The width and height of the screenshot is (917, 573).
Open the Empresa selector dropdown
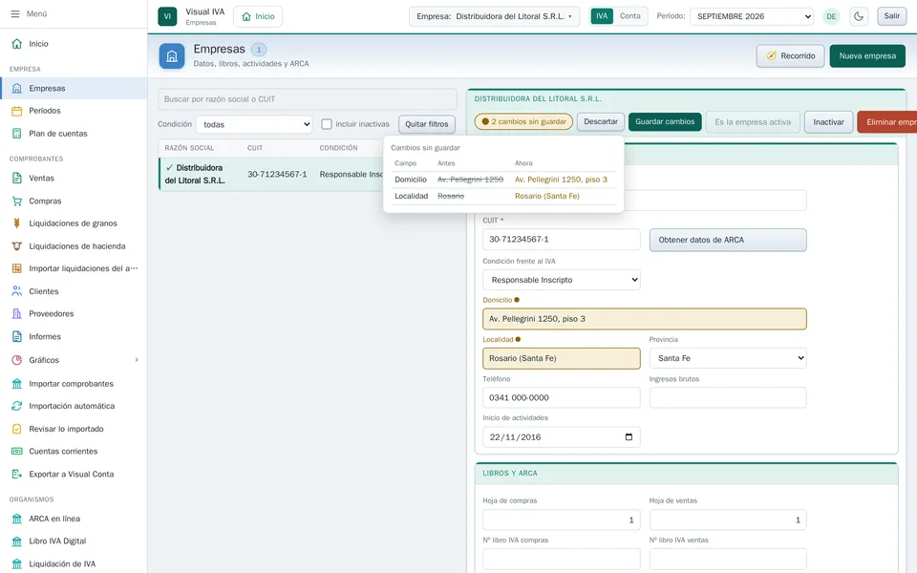coord(494,16)
